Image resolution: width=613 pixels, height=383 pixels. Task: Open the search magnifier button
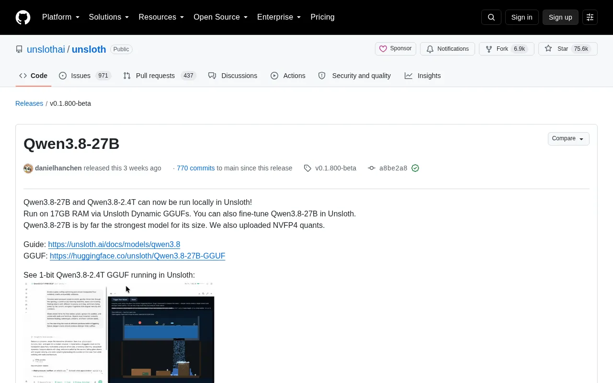[x=491, y=17]
